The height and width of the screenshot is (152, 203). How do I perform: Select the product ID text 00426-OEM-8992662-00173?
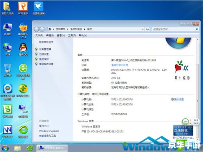click(107, 131)
